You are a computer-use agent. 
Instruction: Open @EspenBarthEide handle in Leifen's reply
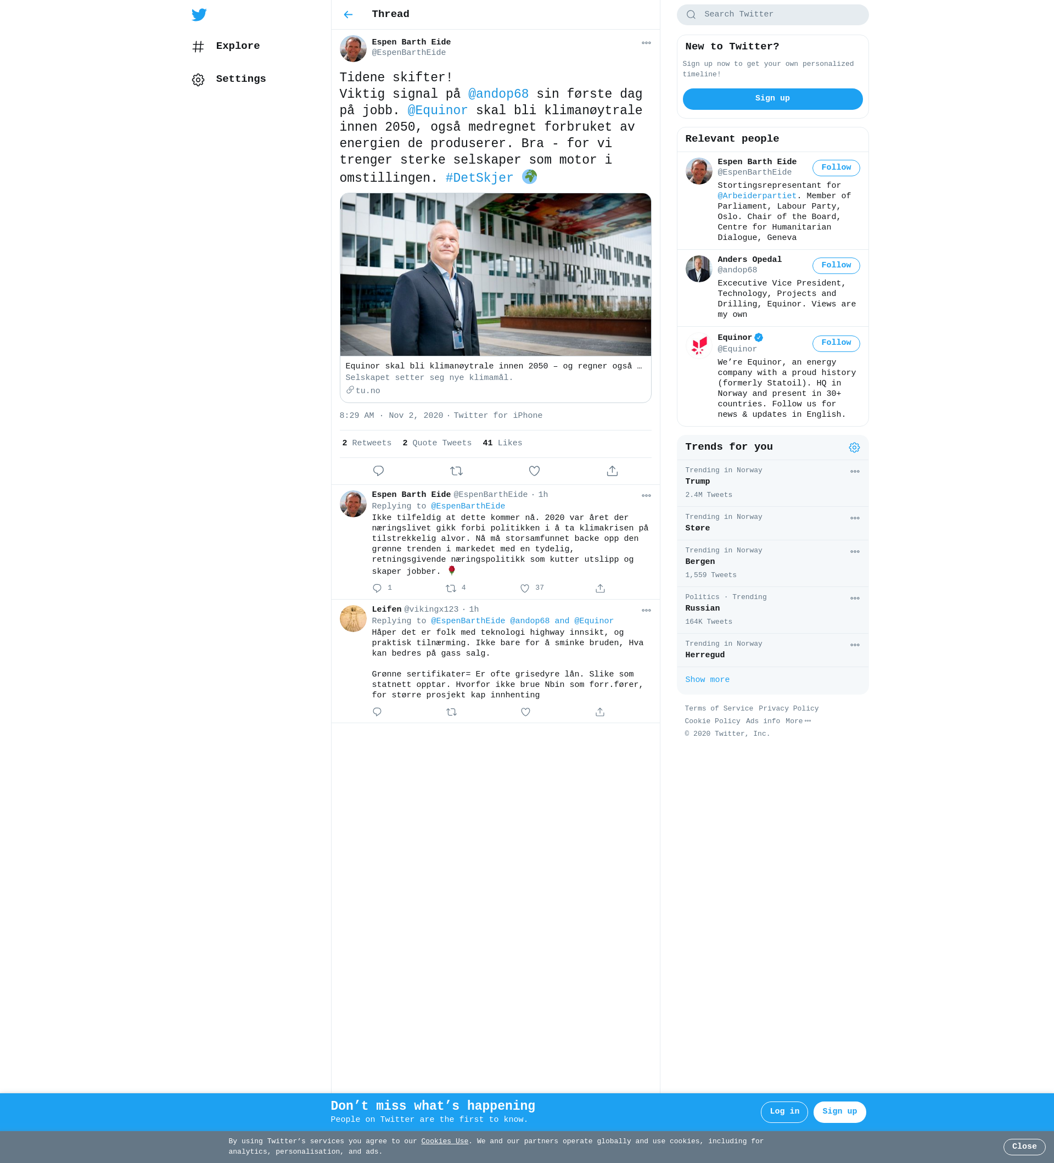tap(468, 620)
